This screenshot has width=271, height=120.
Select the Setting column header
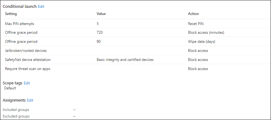coord(11,14)
